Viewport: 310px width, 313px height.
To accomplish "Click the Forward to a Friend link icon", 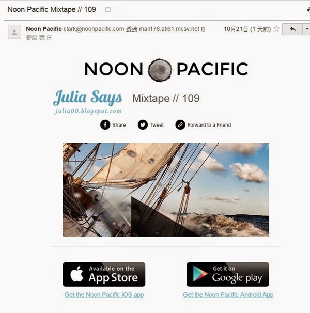I will [180, 125].
